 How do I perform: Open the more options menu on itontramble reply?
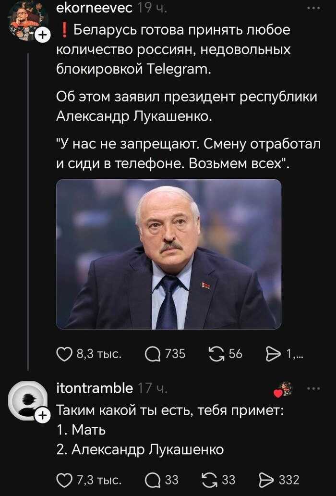312,388
